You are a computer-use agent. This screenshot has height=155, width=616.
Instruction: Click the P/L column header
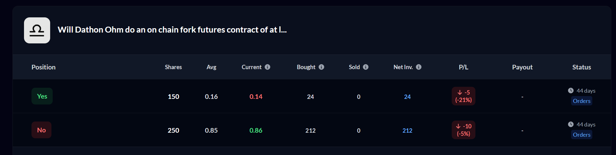[x=463, y=67]
